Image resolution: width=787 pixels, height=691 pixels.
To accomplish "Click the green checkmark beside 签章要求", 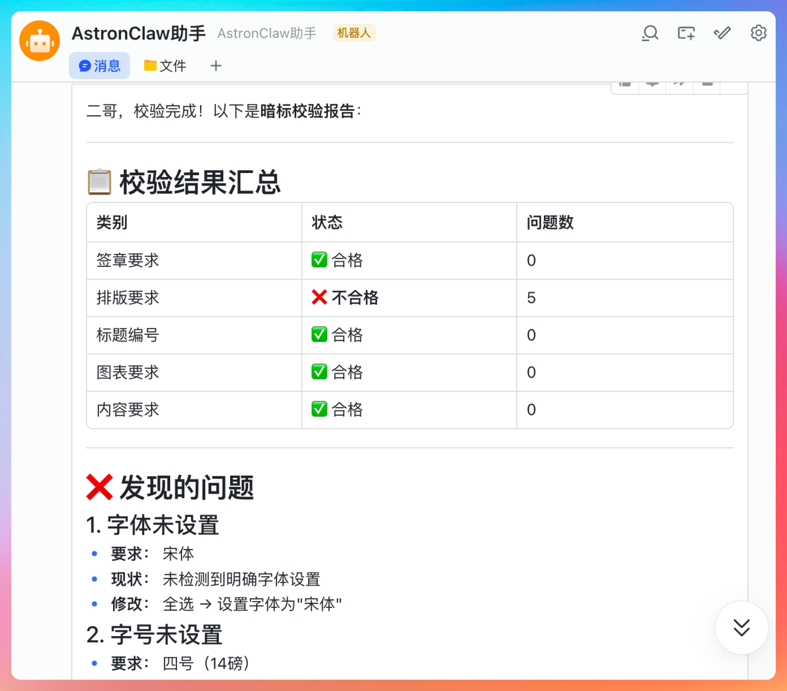I will click(x=319, y=260).
